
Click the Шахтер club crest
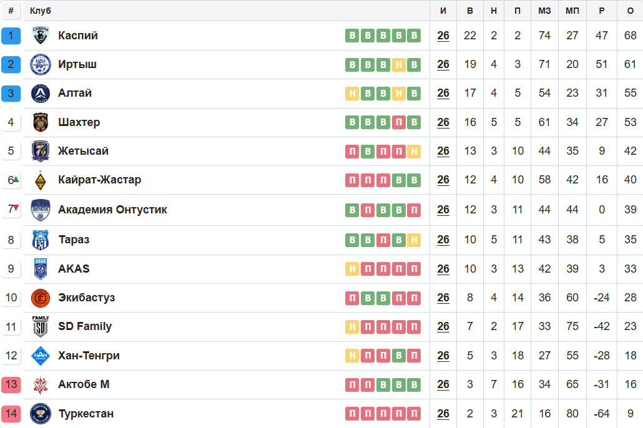click(x=41, y=122)
